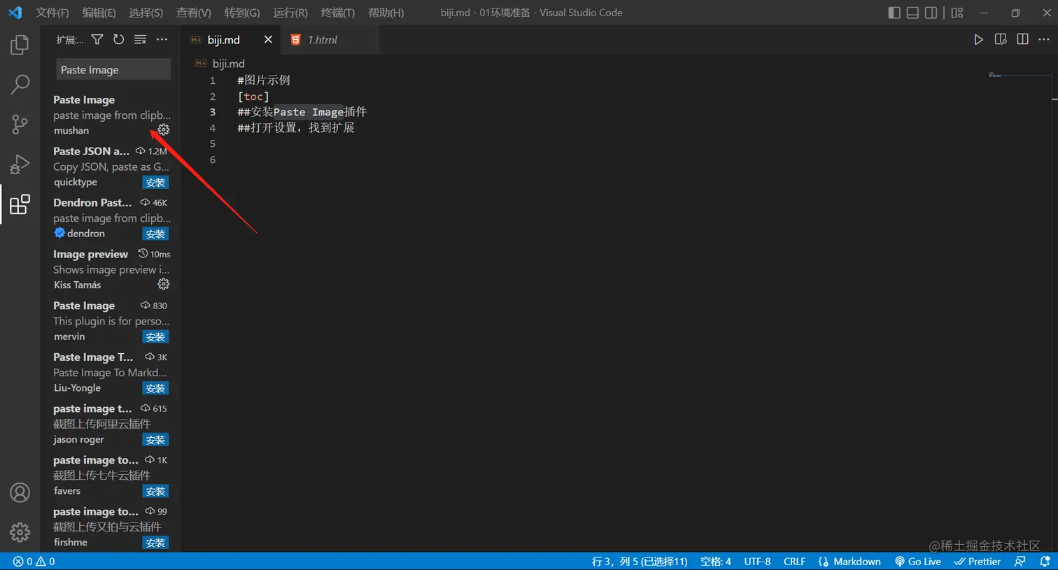This screenshot has width=1058, height=570.
Task: Open the Source Control view
Action: coord(20,124)
